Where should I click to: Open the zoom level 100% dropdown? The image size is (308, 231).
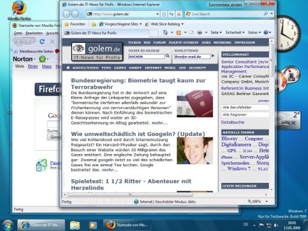[x=267, y=201]
